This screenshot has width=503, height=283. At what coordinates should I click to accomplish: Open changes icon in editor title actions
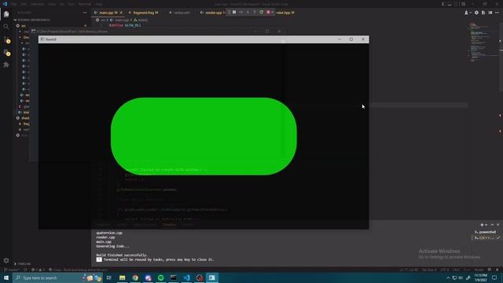483,13
